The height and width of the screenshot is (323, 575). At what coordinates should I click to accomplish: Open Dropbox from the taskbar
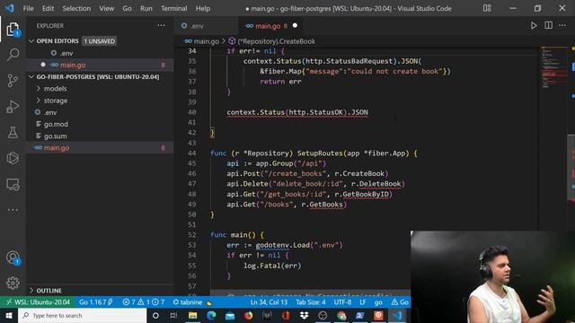[305, 315]
